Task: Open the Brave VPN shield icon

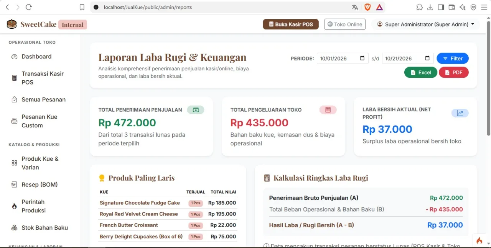Action: (473, 7)
